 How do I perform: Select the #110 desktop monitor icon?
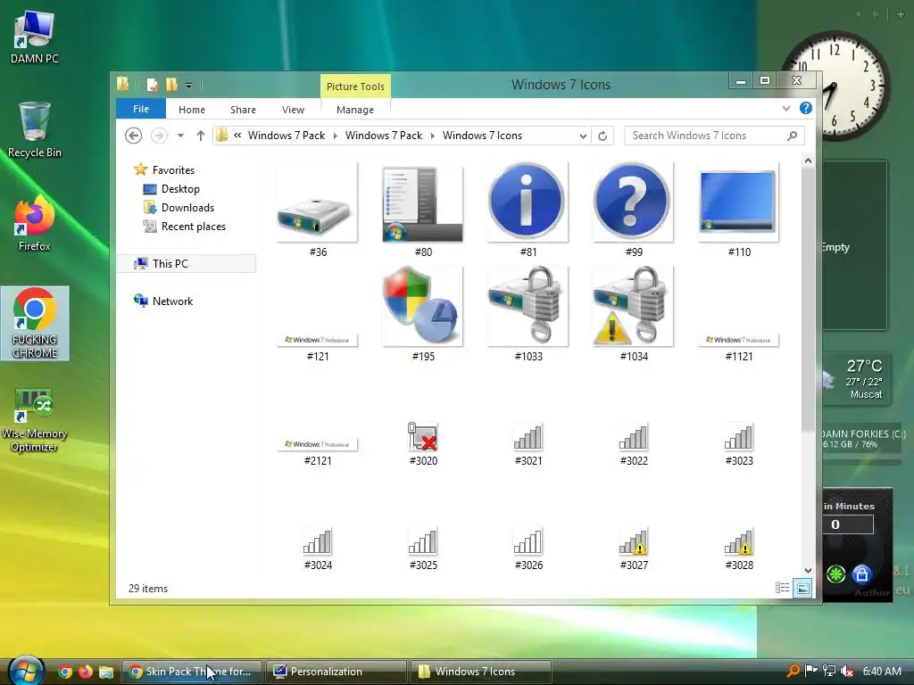pyautogui.click(x=738, y=202)
